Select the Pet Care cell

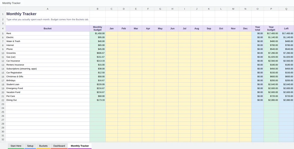[48, 96]
